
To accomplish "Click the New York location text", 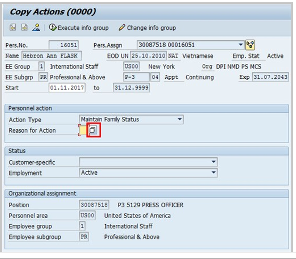I will pos(162,66).
